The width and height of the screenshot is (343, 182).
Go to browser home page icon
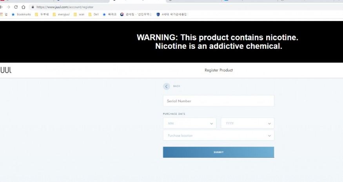[x=23, y=7]
